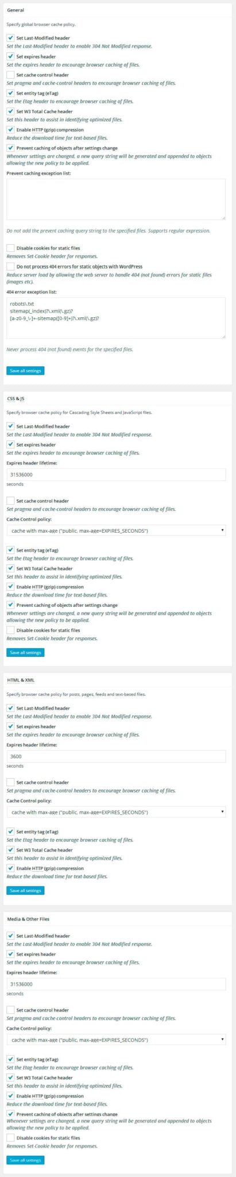Uncheck Set Last-Modified header in General section

pos(10,38)
